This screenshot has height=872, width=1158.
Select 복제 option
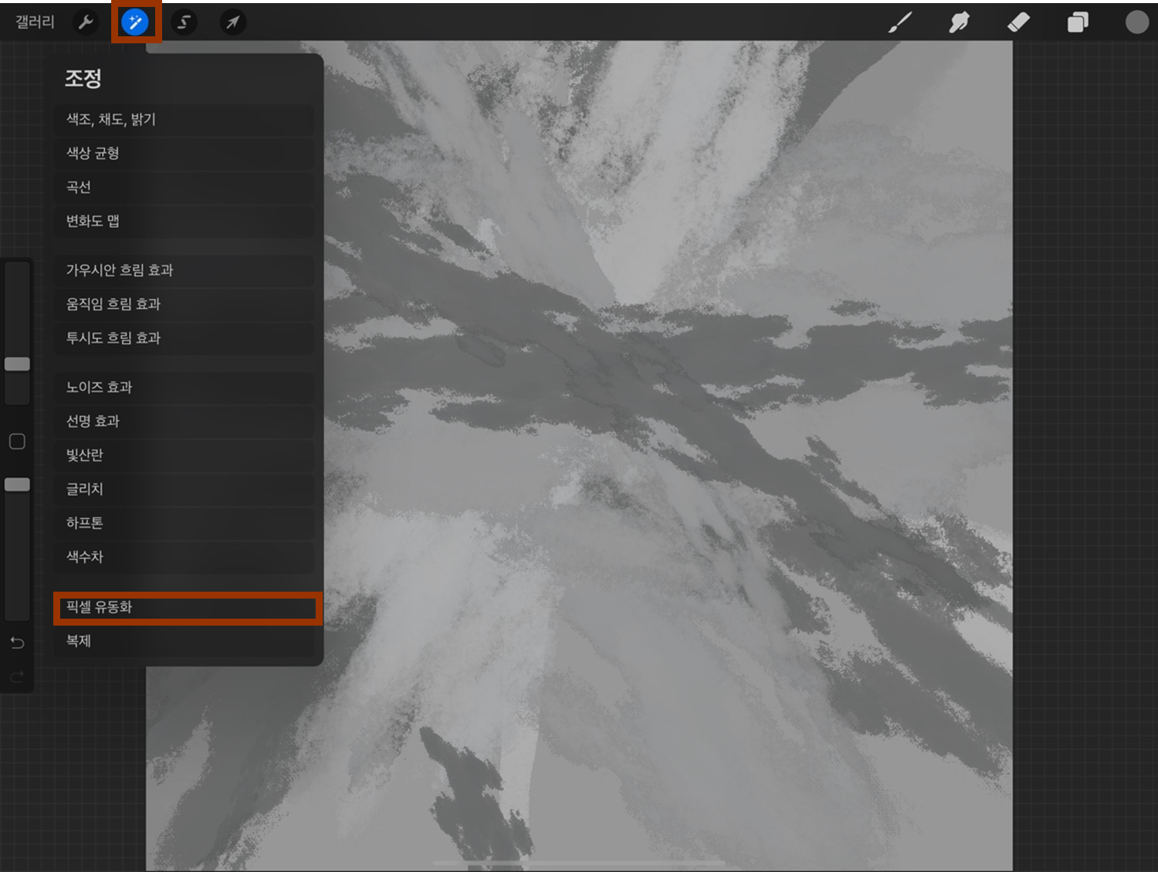[x=185, y=641]
